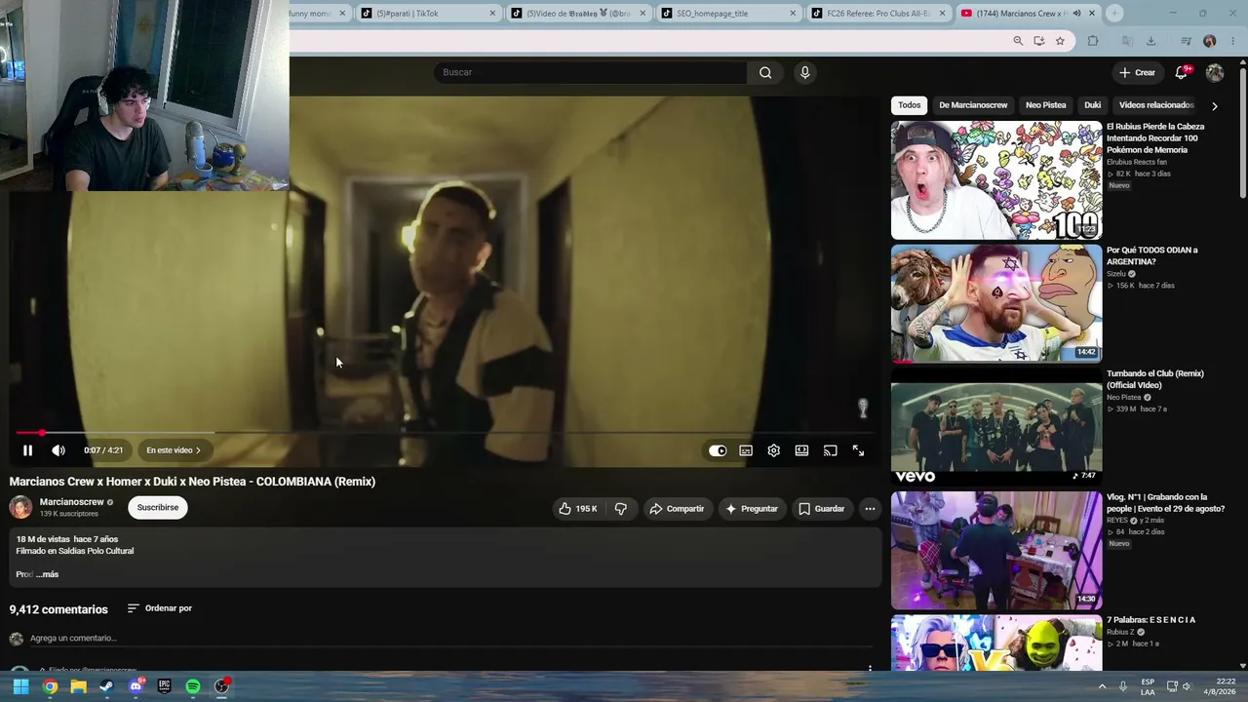Open the Marcianoscrew channel avatar
1248x702 pixels.
point(20,507)
